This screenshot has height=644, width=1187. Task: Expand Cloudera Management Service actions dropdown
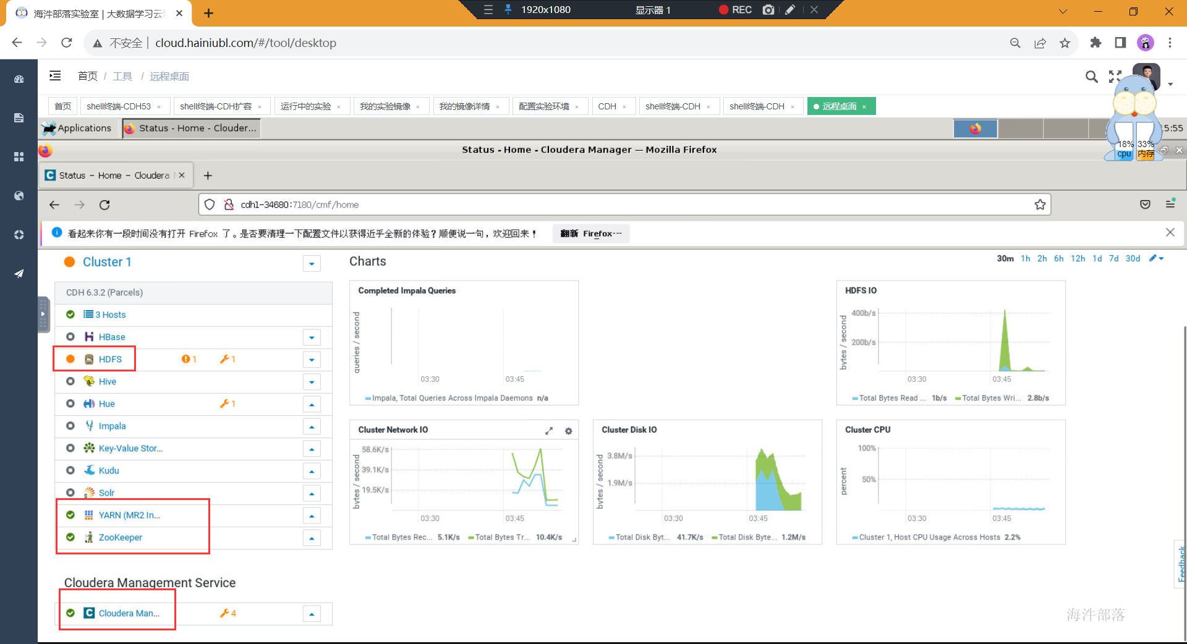coord(312,614)
